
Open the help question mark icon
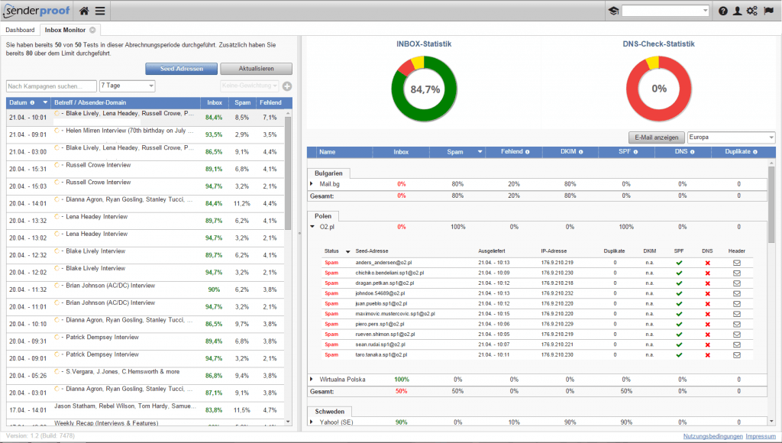[x=723, y=11]
